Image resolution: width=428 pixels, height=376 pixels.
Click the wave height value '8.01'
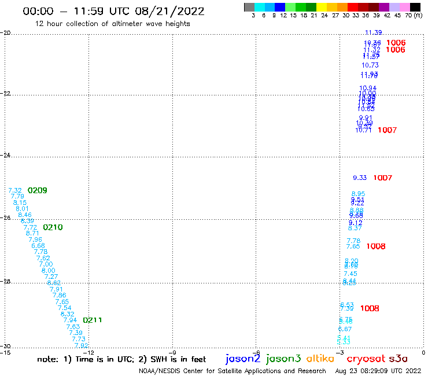(22, 209)
